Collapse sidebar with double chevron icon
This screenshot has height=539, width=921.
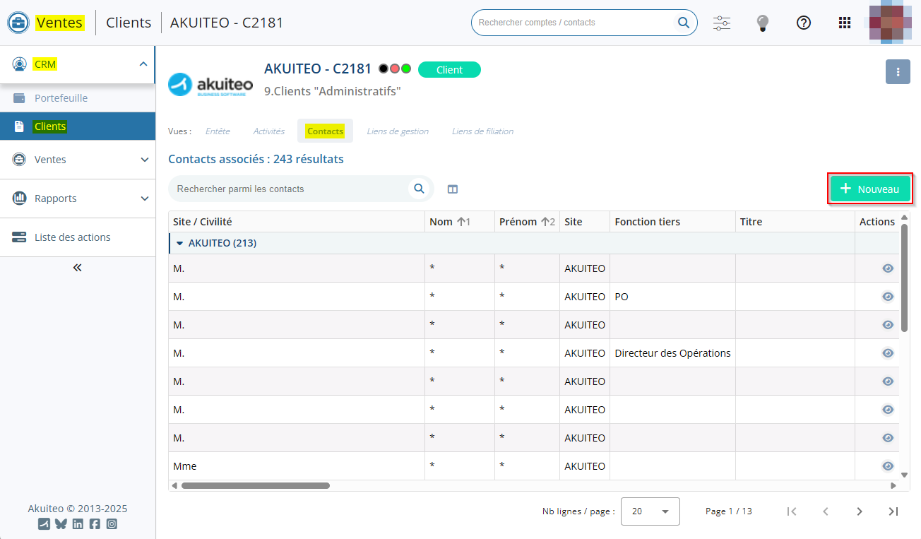click(78, 268)
